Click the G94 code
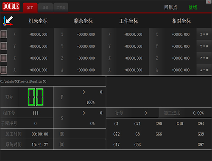 coord(201,124)
